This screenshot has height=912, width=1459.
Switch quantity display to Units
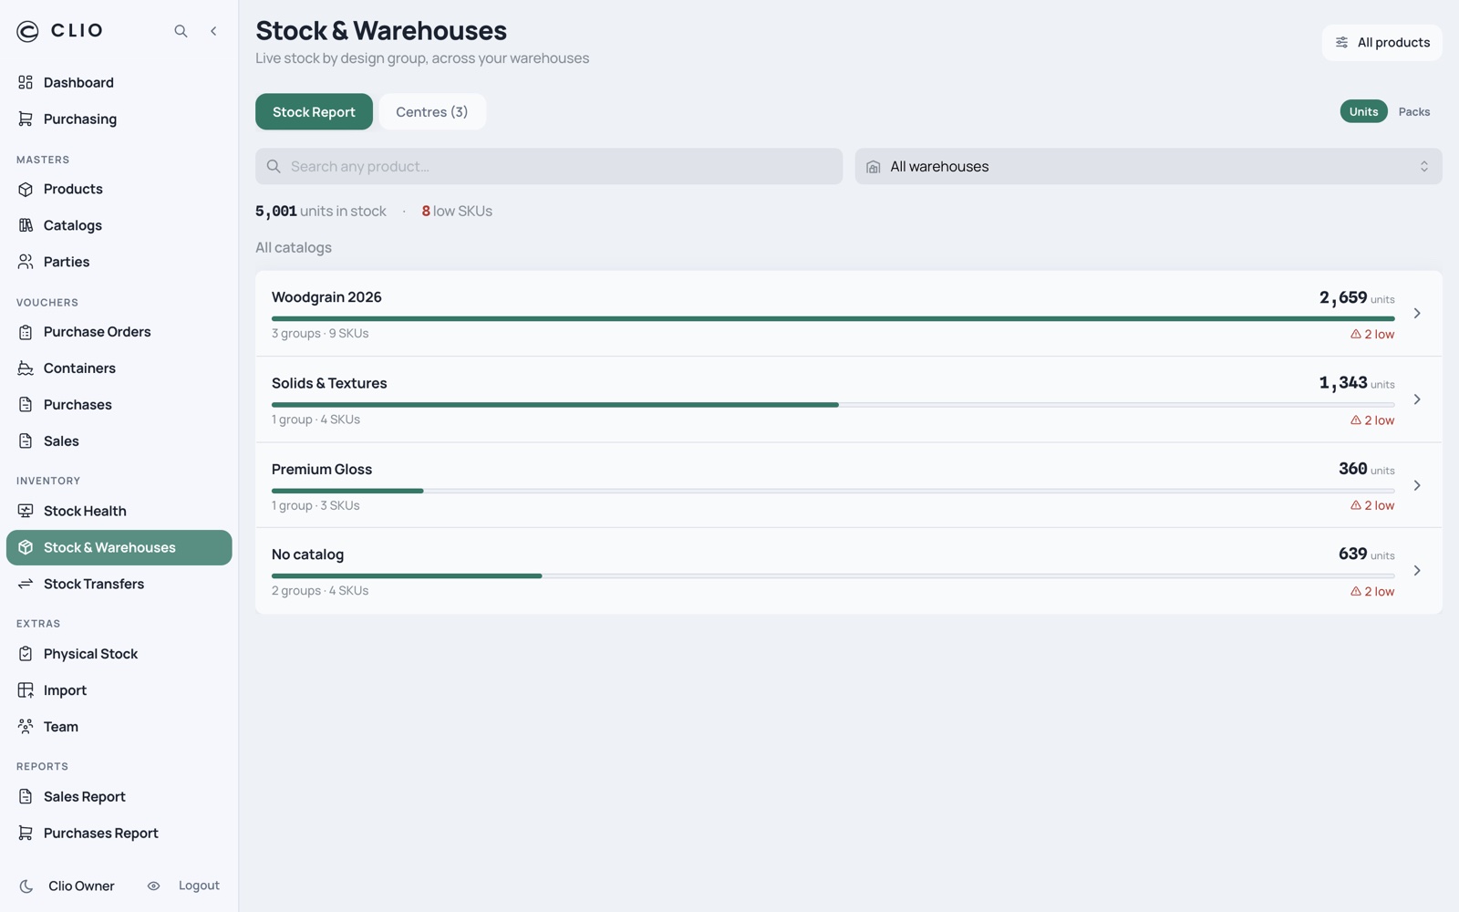point(1363,111)
